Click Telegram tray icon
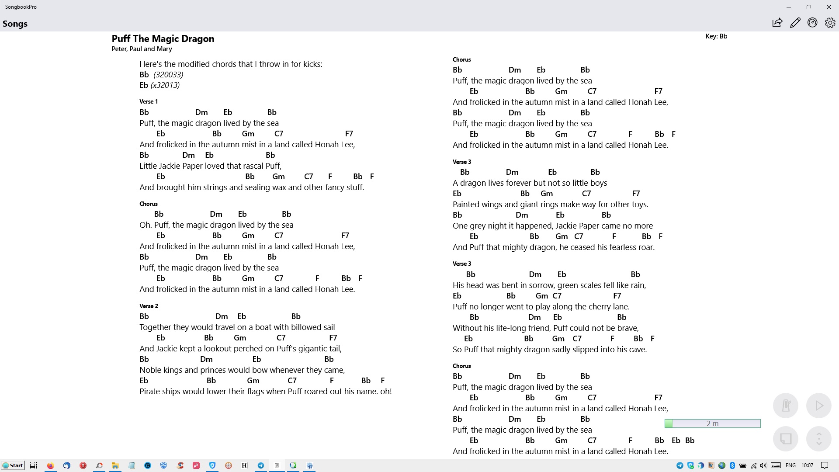Viewport: 839px width, 472px height. click(x=680, y=465)
